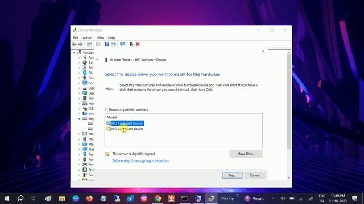Click the Desktop toolbar label on taskbar
This screenshot has width=364, height=204.
coord(227,198)
